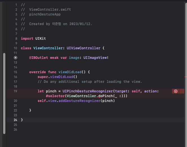The width and height of the screenshot is (187, 147).
Task: Click the 'class' keyword on line 10
Action: (x=26, y=48)
